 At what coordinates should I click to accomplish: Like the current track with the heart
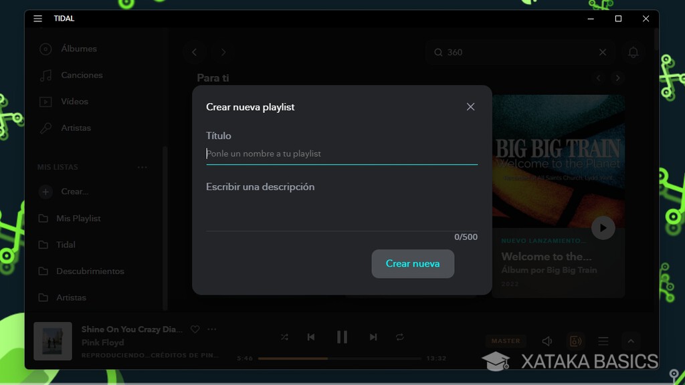(195, 330)
